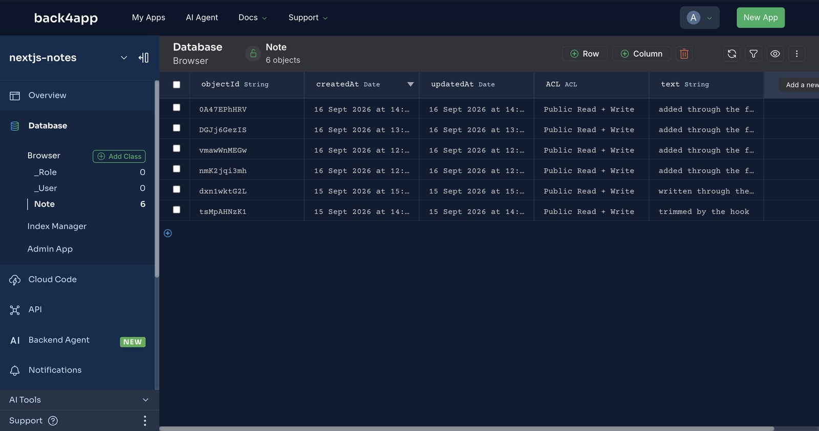Click the Backend Agent AI icon

click(15, 341)
